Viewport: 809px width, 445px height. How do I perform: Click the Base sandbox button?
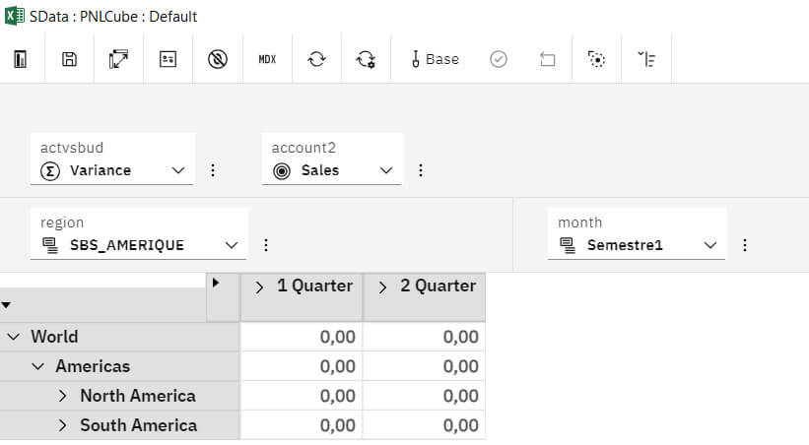[x=435, y=59]
